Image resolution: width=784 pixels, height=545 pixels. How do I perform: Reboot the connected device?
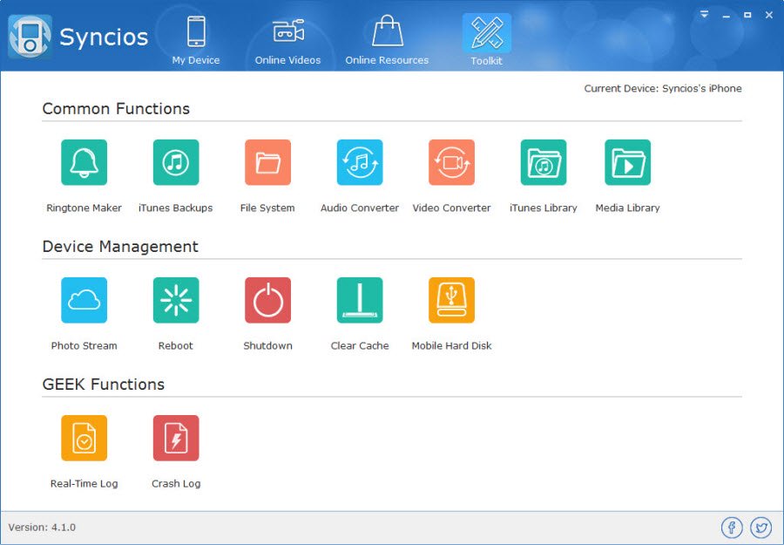click(x=176, y=301)
